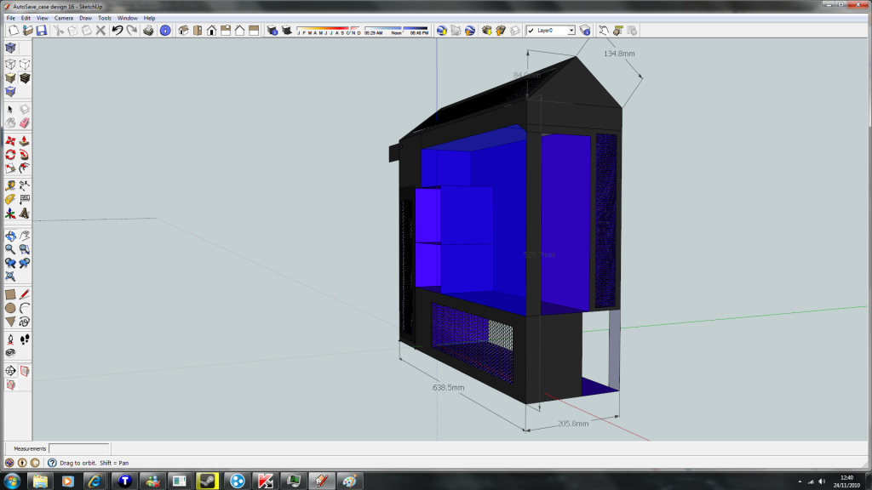Click the Undo arrow in the toolbar
Image resolution: width=872 pixels, height=490 pixels.
tap(118, 31)
